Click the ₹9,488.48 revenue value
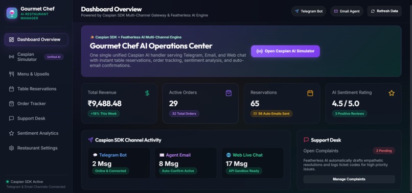Image resolution: width=412 pixels, height=193 pixels. pyautogui.click(x=105, y=104)
